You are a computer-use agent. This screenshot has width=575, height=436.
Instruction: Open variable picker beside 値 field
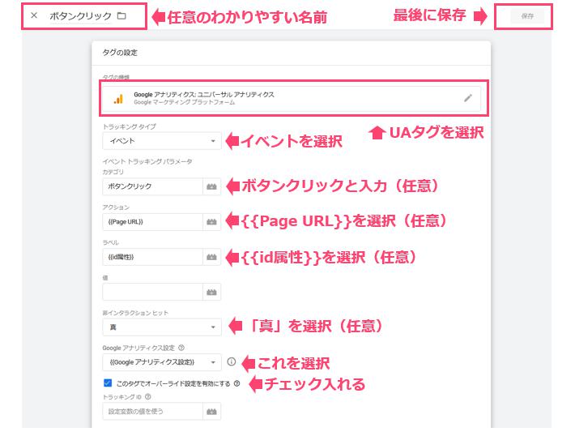(211, 292)
